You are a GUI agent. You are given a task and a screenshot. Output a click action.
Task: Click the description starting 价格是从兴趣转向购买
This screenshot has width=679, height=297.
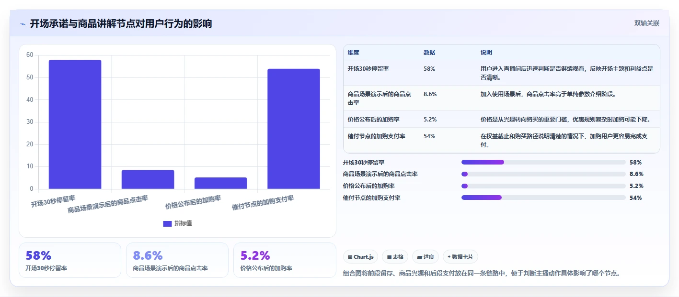tap(565, 119)
